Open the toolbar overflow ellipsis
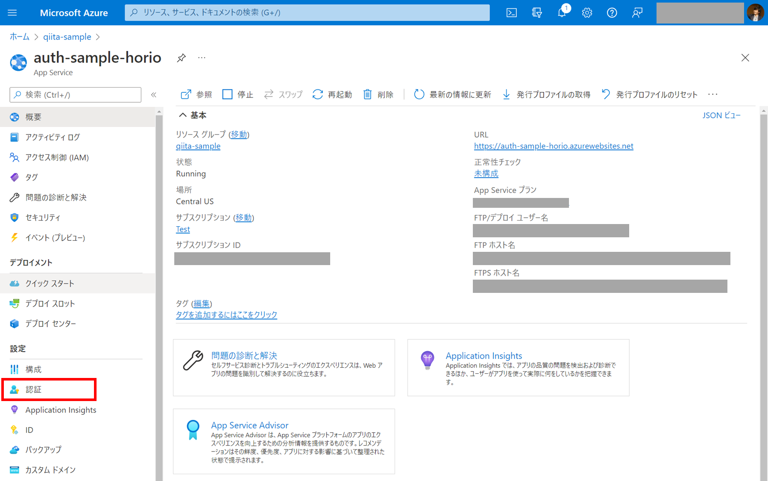 (x=712, y=94)
